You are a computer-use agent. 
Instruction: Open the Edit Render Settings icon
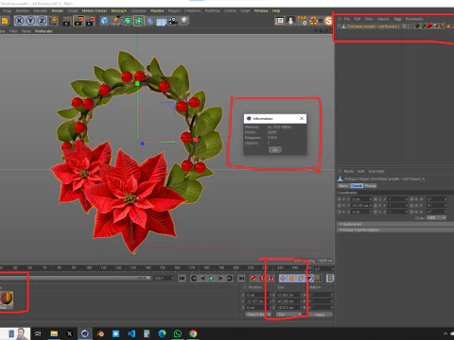(x=91, y=21)
